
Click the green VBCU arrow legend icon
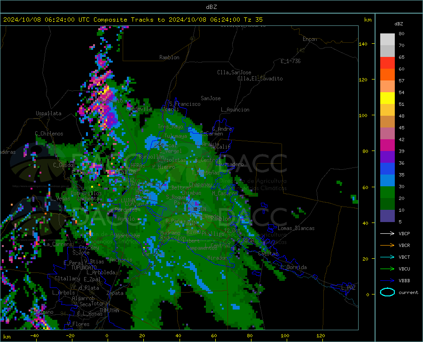pos(387,269)
